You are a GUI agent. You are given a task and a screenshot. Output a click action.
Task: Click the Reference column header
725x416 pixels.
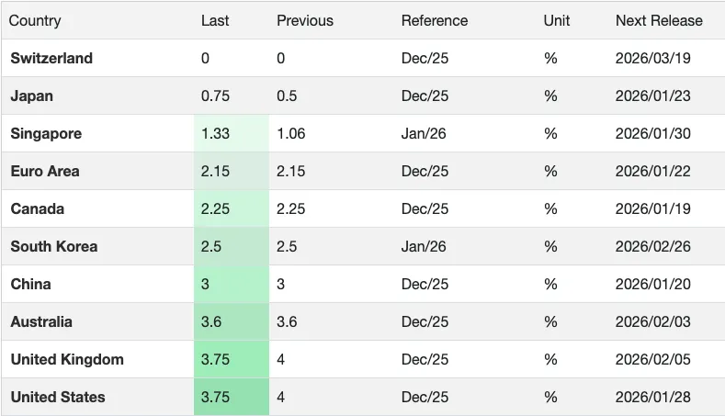tap(434, 20)
